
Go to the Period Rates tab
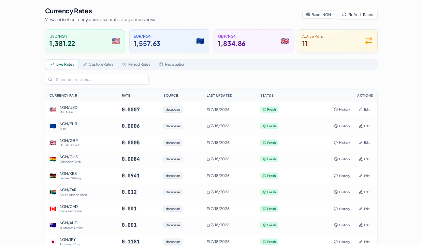pyautogui.click(x=136, y=64)
